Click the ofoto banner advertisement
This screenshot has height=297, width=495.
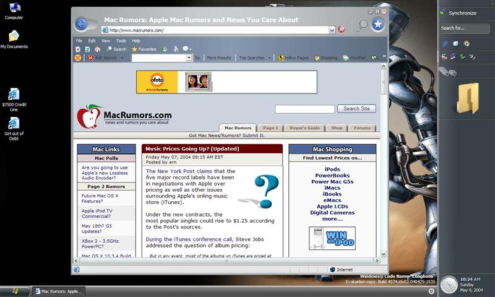(226, 82)
